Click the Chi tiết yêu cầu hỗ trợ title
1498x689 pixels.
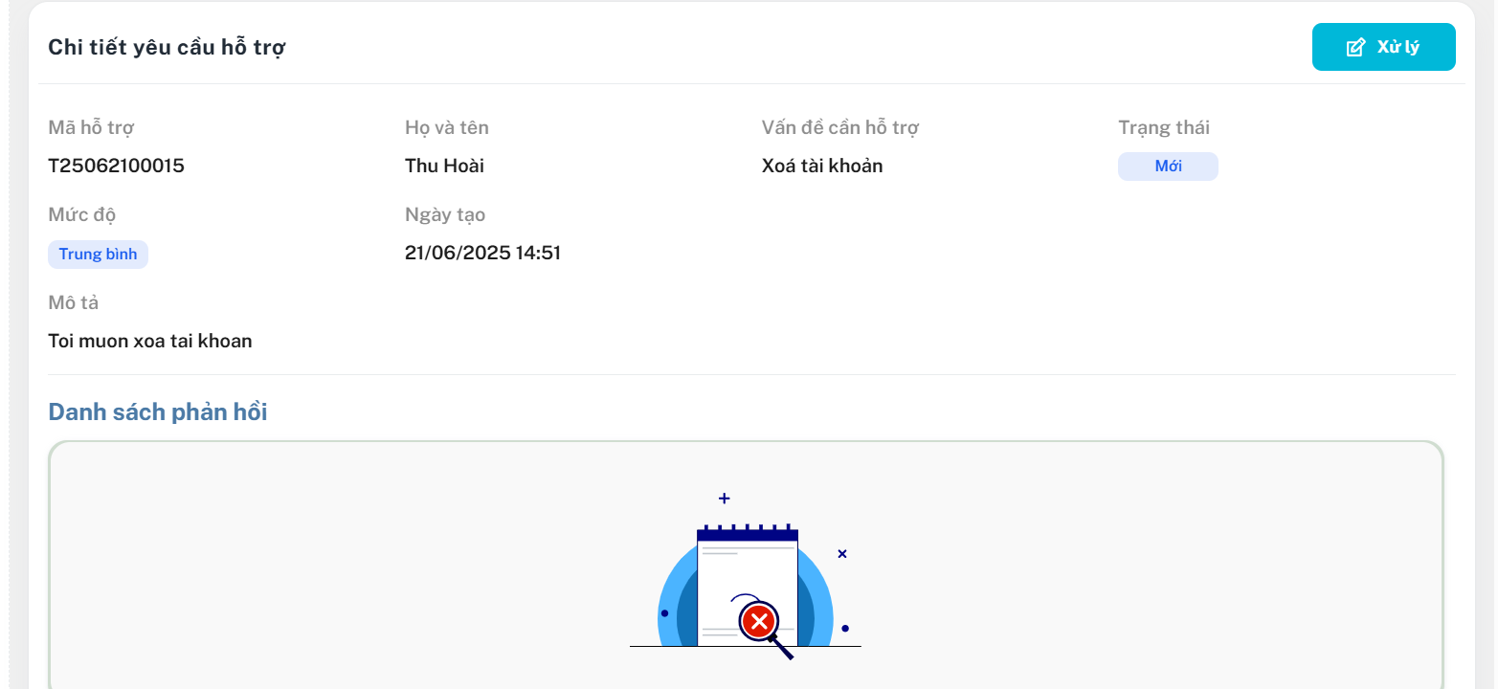pos(167,47)
